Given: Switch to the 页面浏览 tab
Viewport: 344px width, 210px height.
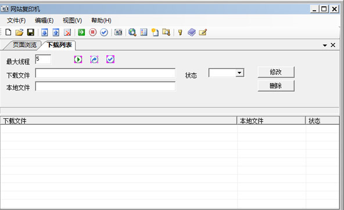Looking at the screenshot, I should (x=24, y=45).
